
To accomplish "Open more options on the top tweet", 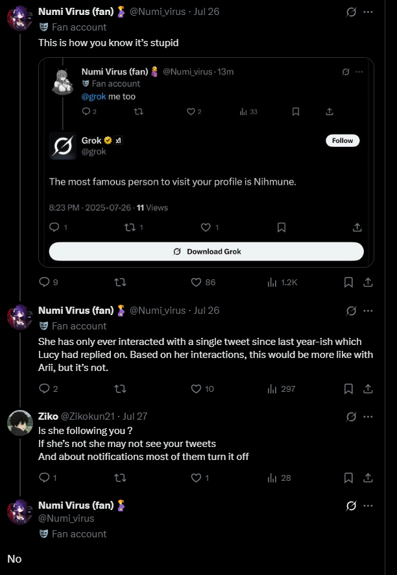I will pos(368,12).
